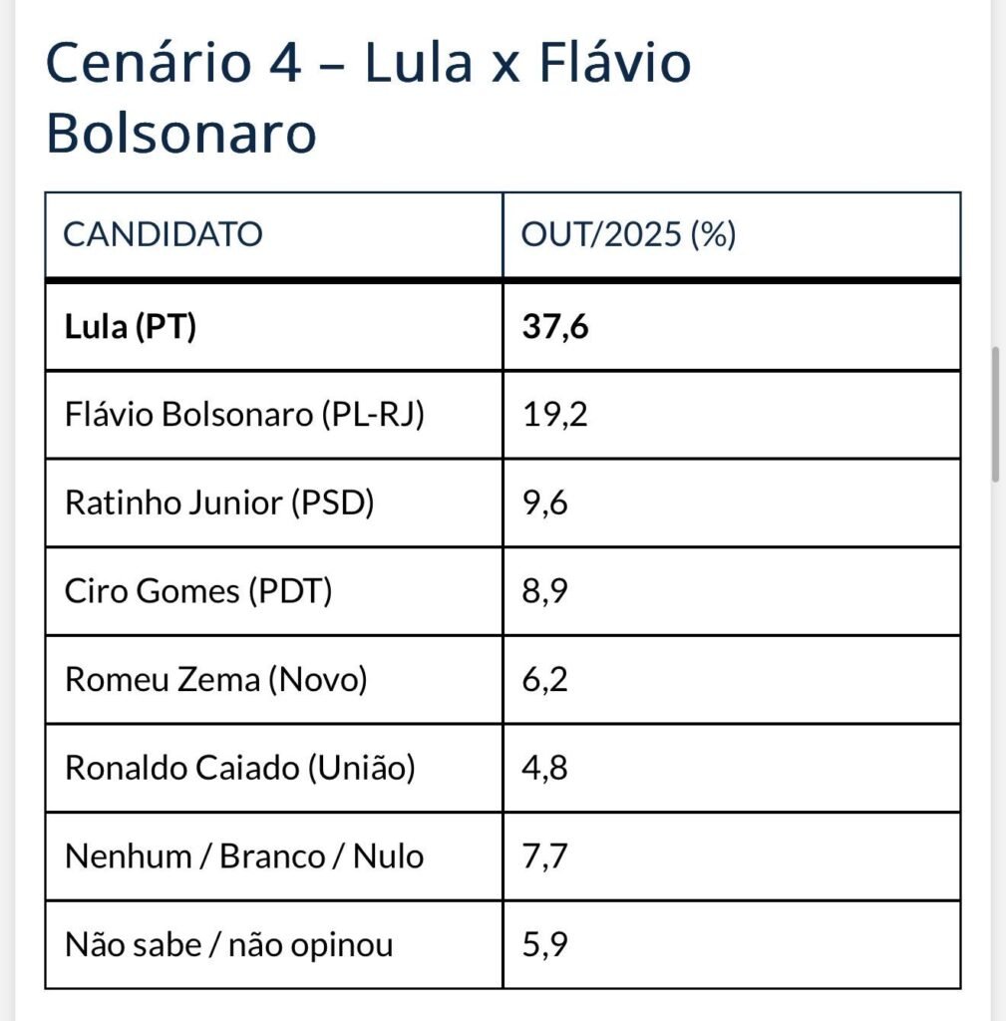This screenshot has height=1021, width=1006.
Task: Click the vertical scrollbar thumb
Action: click(x=995, y=414)
